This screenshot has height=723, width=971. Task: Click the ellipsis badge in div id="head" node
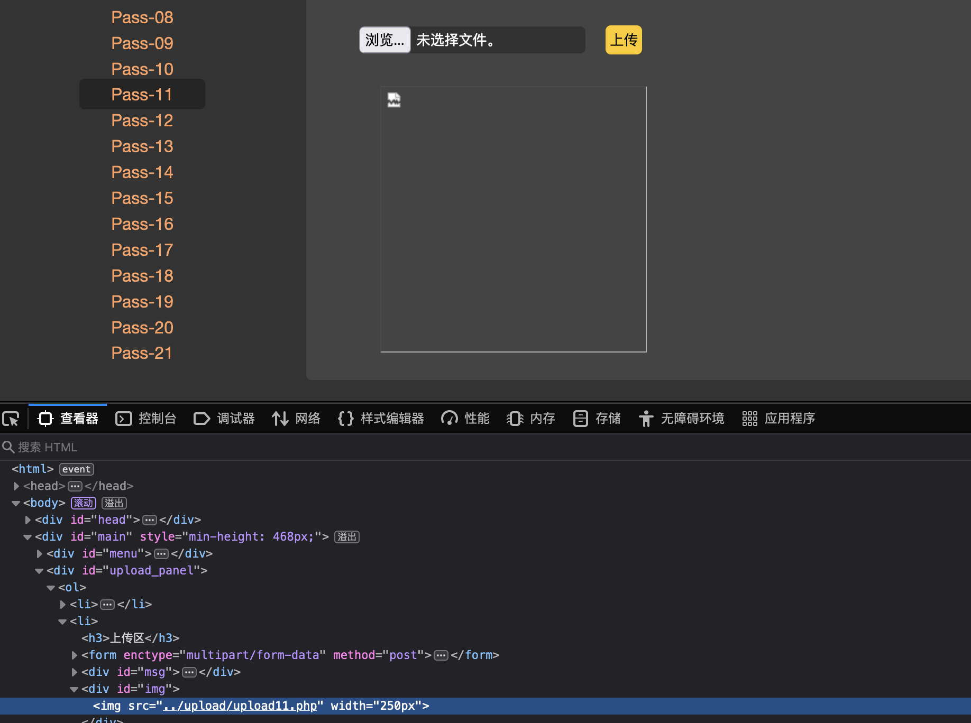tap(150, 520)
